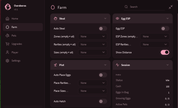Click the Settings gear icon

tap(7, 61)
